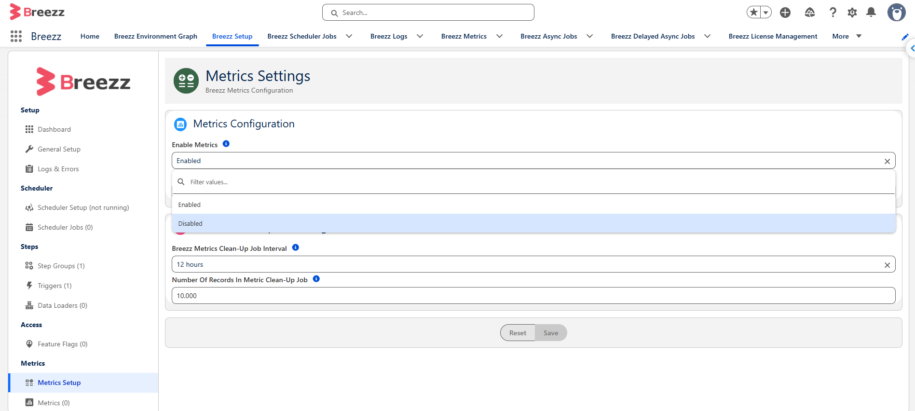Click the Breezz logo in the sidebar
Screen dimensions: 915x411
(83, 82)
